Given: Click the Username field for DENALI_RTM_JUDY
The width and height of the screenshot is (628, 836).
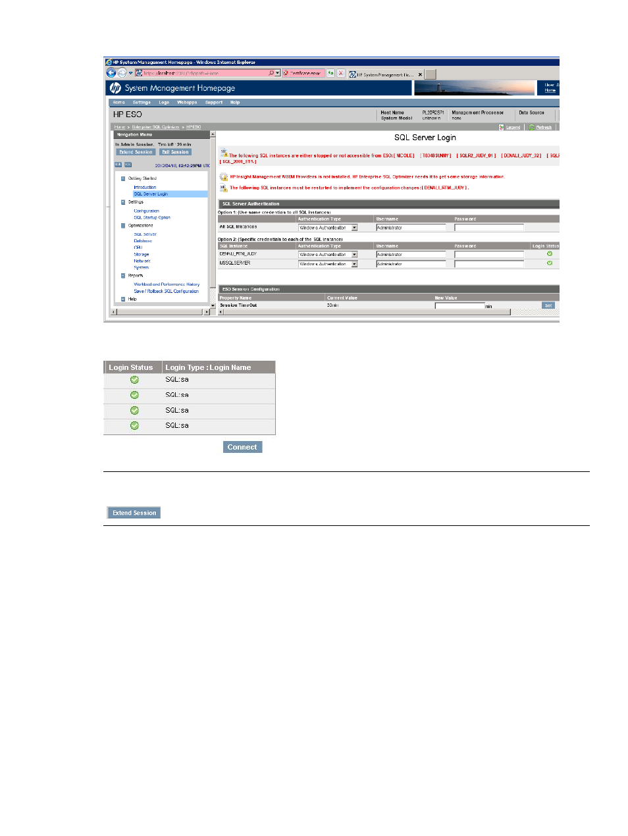Looking at the screenshot, I should [x=411, y=254].
